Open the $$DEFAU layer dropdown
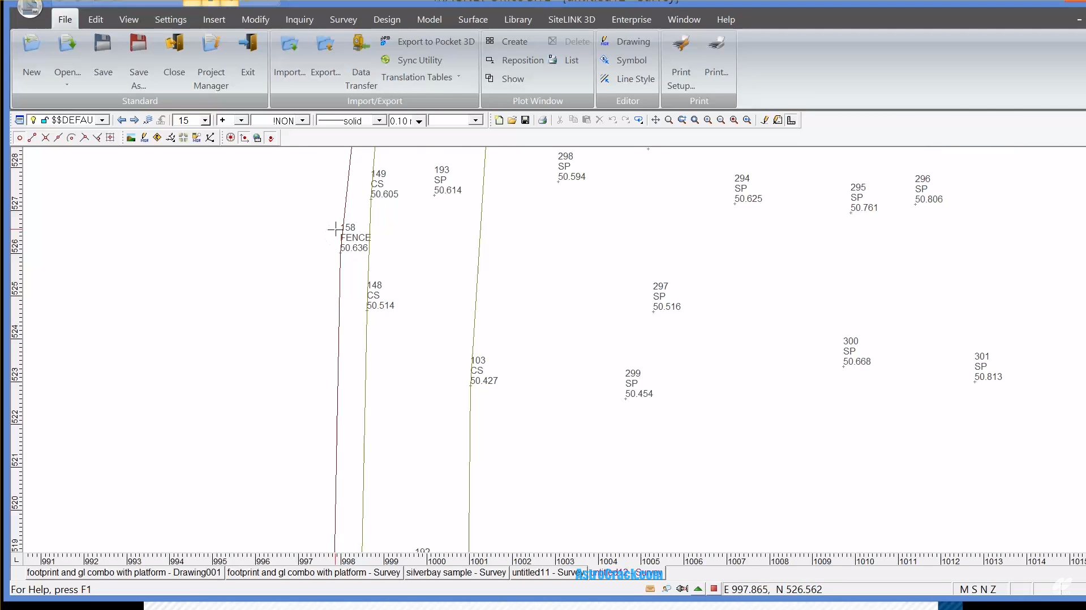This screenshot has height=610, width=1086. coord(102,119)
